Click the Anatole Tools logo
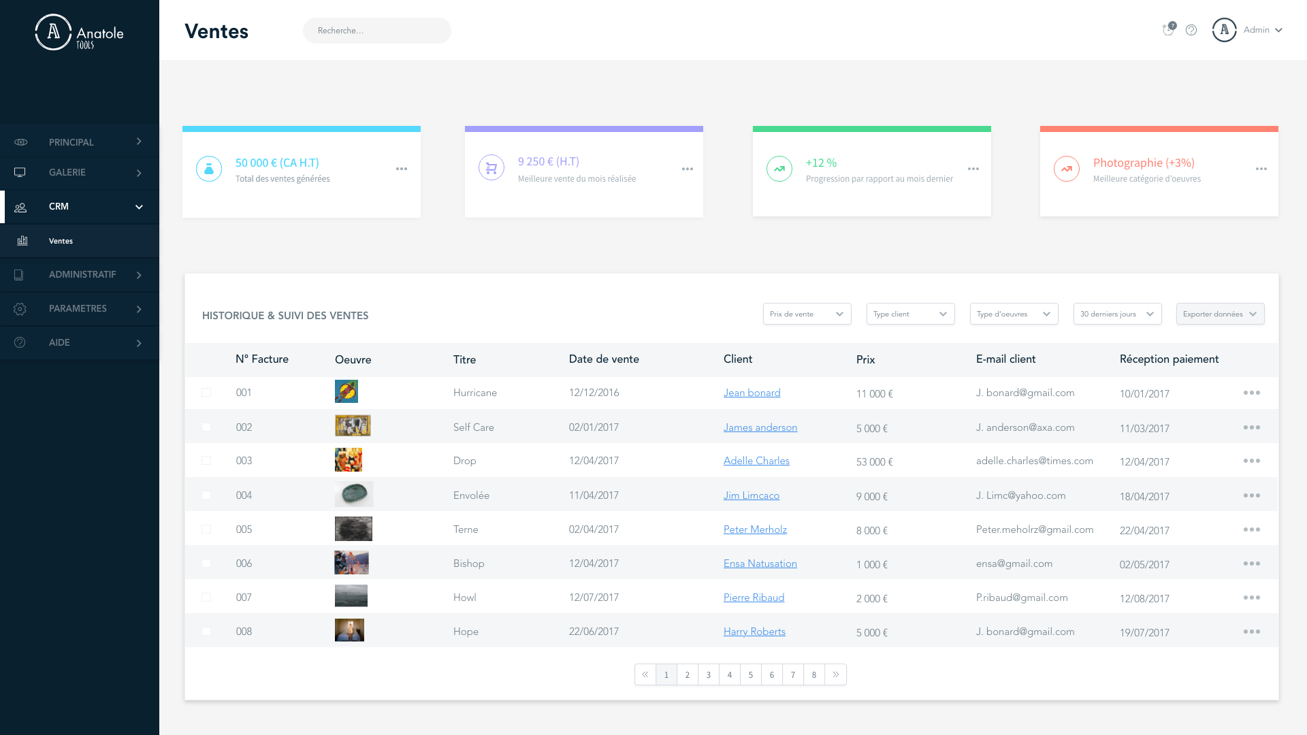 80,33
